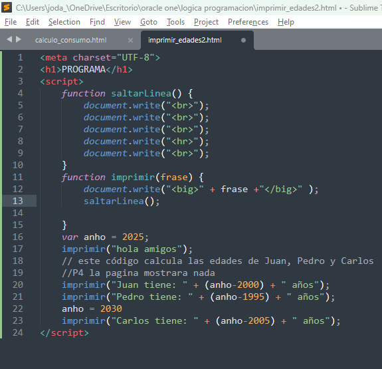The width and height of the screenshot is (382, 369).
Task: Click the closing </script> tag
Action: click(64, 332)
